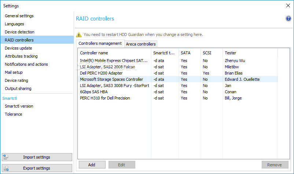Viewport: 294px width, 174px height.
Task: Click tester name Zhenyu Wu
Action: click(235, 61)
